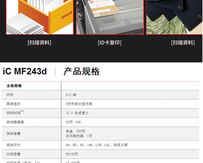Click the [ID卡复印] caption
Screen dimensions: 203x163
(x=110, y=43)
